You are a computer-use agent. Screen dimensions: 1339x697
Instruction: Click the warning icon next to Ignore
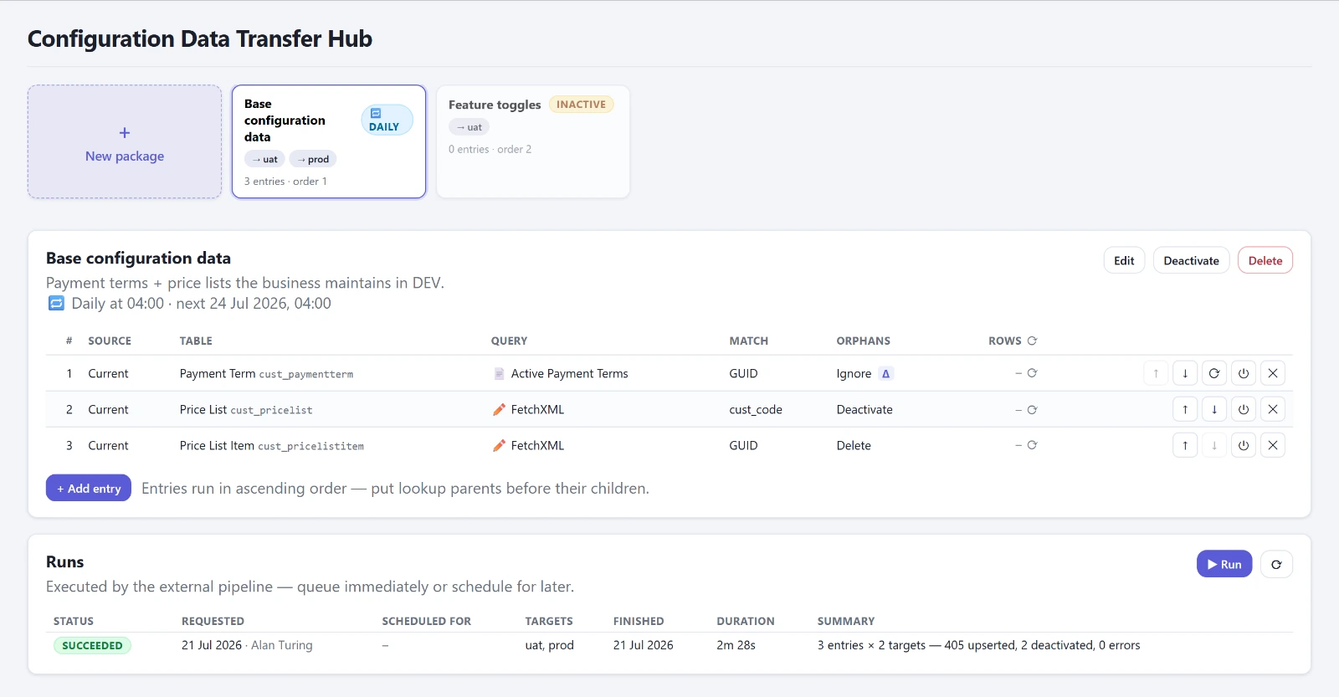point(886,374)
